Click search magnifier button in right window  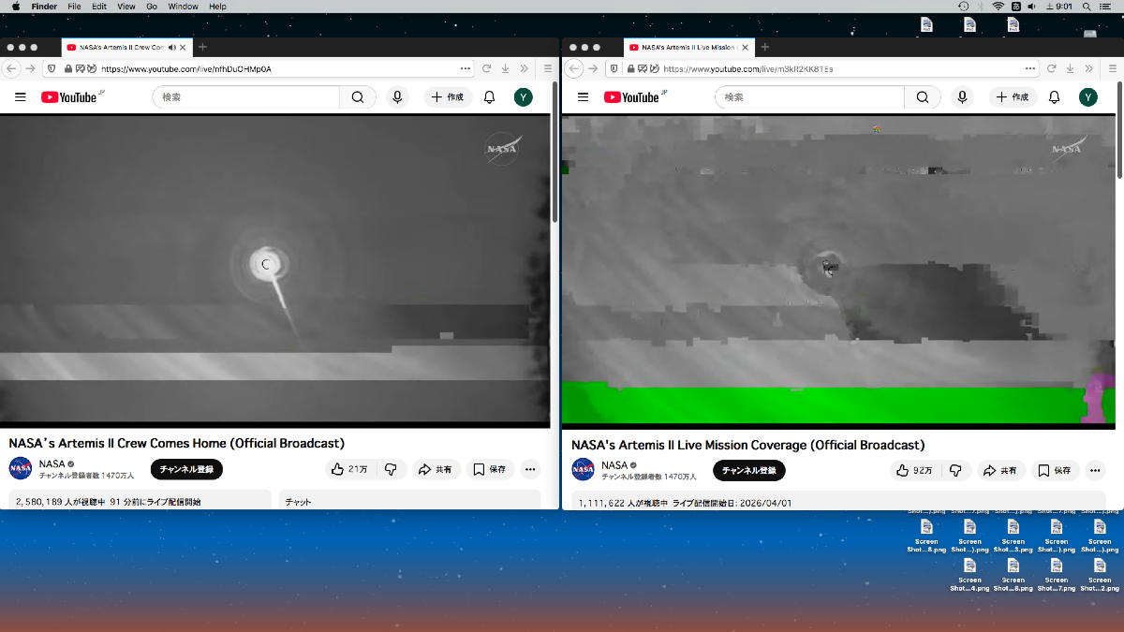923,97
